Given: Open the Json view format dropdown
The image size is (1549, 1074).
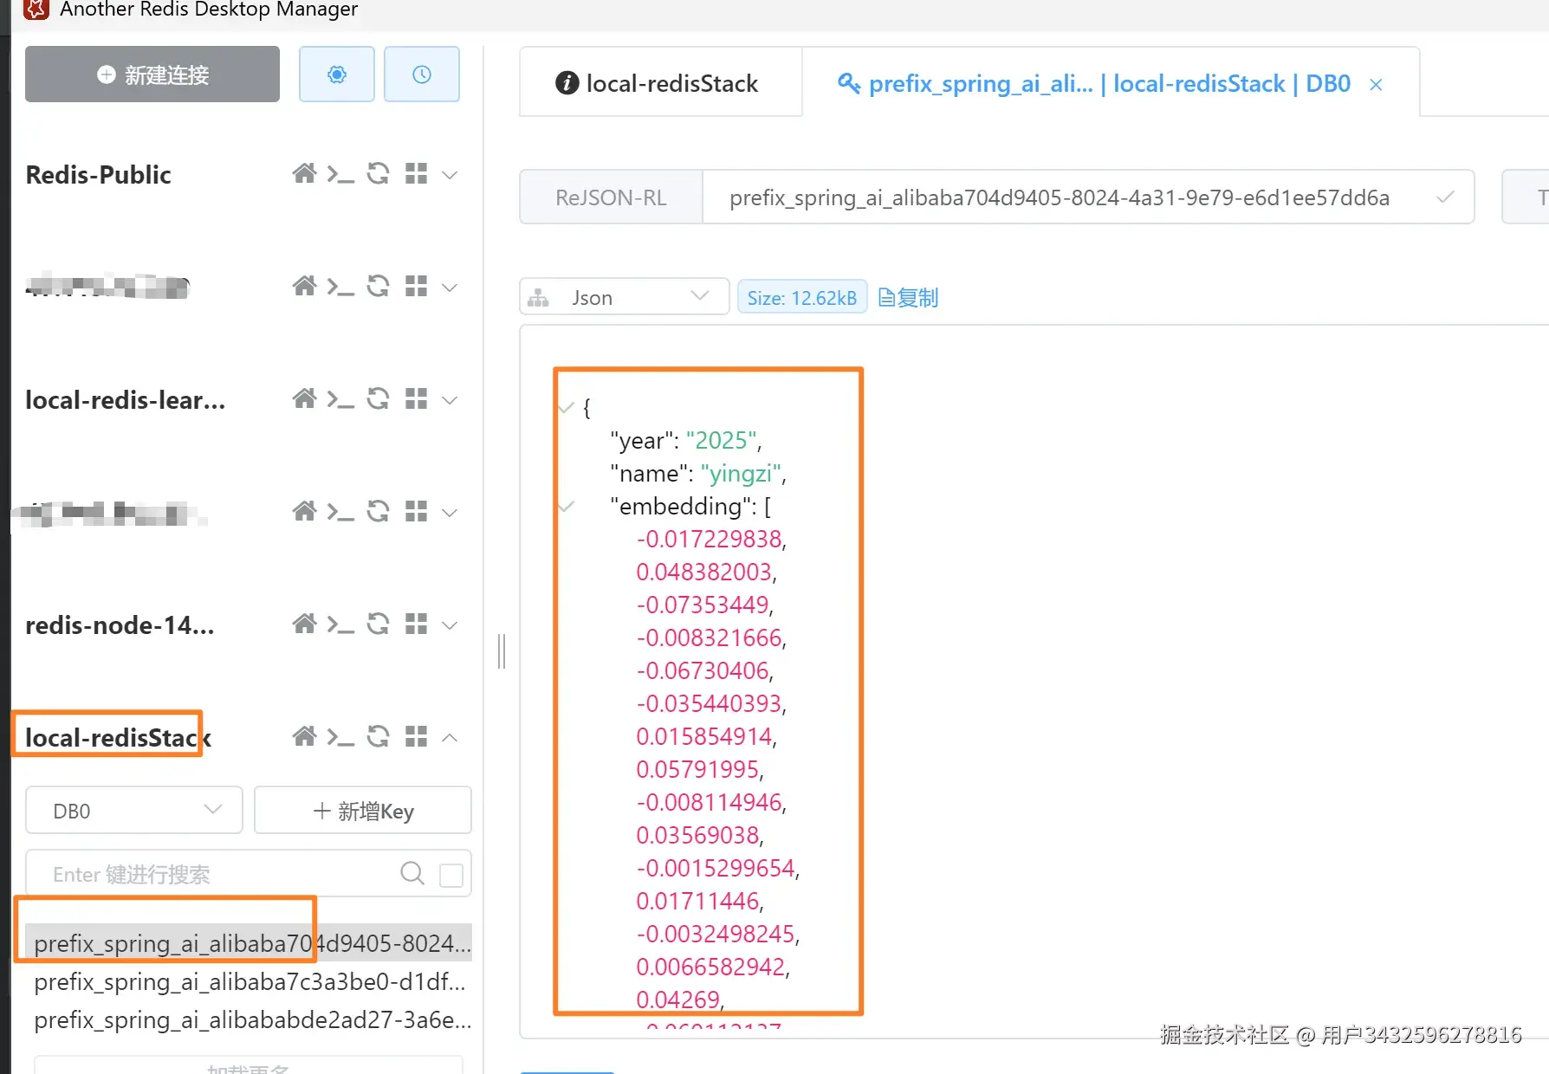Looking at the screenshot, I should coord(624,297).
